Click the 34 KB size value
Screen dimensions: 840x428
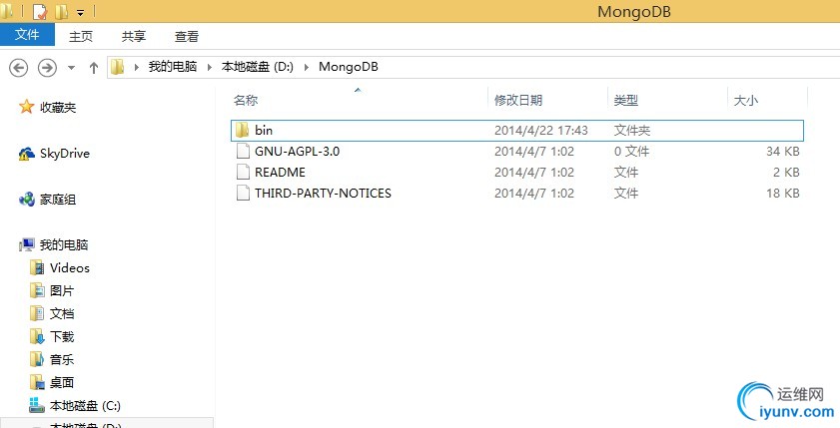point(783,152)
